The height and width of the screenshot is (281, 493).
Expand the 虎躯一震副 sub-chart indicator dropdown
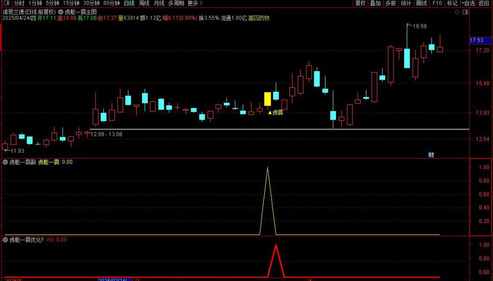(5, 162)
